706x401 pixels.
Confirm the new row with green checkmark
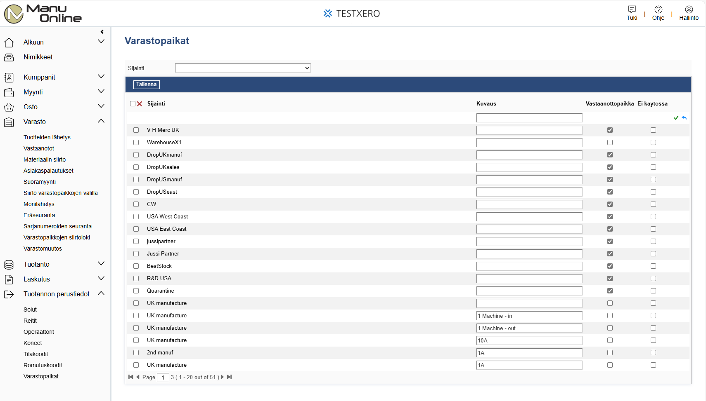click(676, 118)
